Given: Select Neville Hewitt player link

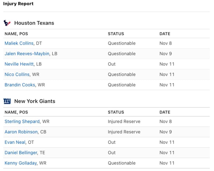Looking at the screenshot, I should pyautogui.click(x=19, y=64).
